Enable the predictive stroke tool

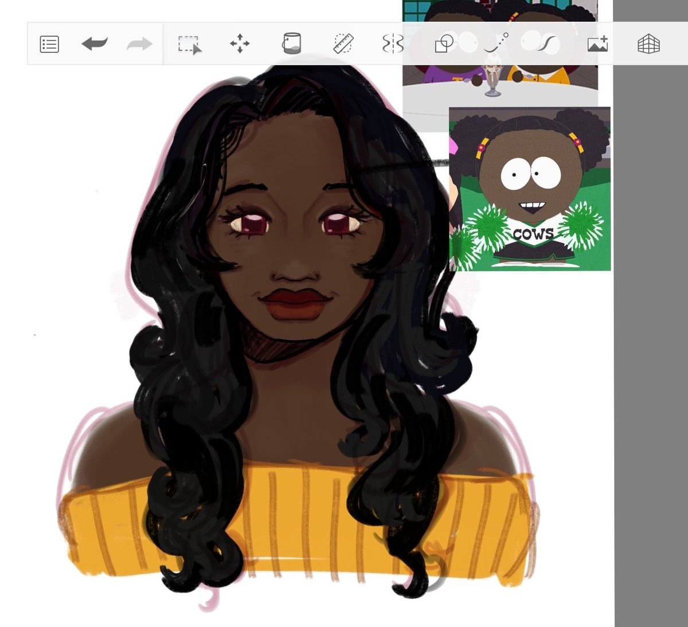(x=497, y=43)
